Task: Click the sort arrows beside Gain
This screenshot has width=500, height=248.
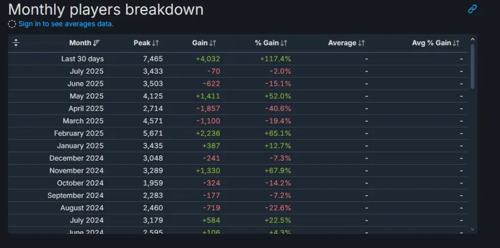Action: 213,43
